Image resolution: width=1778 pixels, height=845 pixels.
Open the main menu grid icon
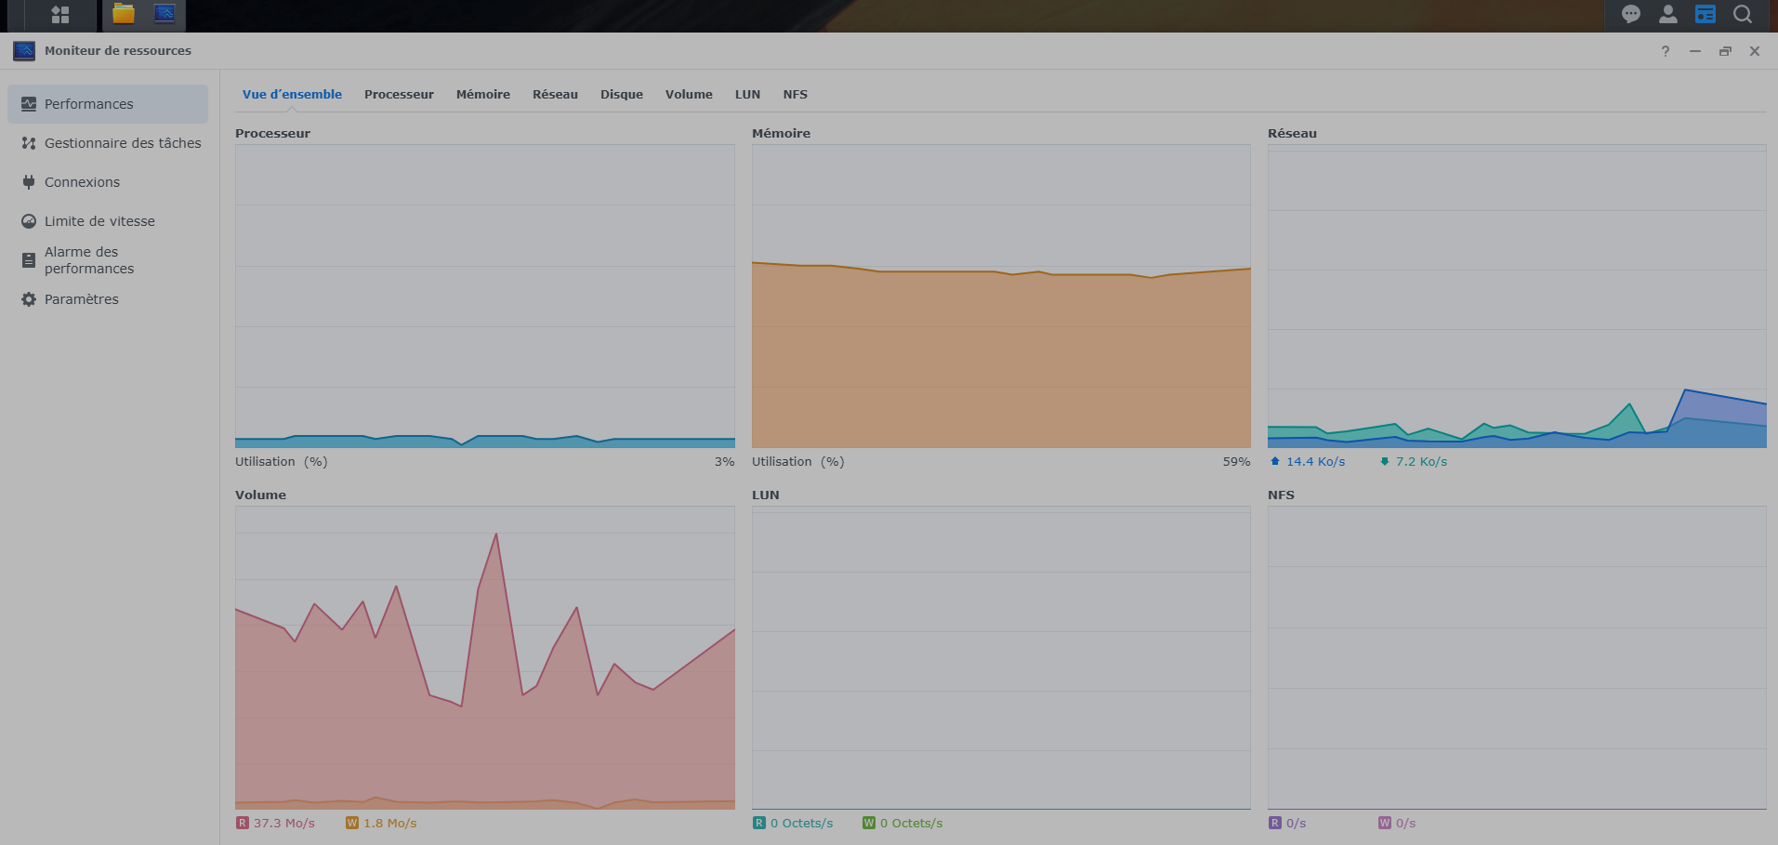pos(60,15)
